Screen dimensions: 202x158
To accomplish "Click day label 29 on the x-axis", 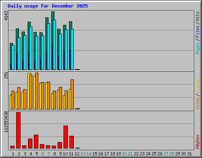I will pyautogui.click(x=178, y=154).
